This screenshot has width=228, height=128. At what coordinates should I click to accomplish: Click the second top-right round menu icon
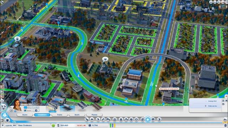[x=215, y=2]
